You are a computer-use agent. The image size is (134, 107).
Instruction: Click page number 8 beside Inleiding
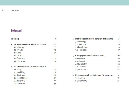56,39
